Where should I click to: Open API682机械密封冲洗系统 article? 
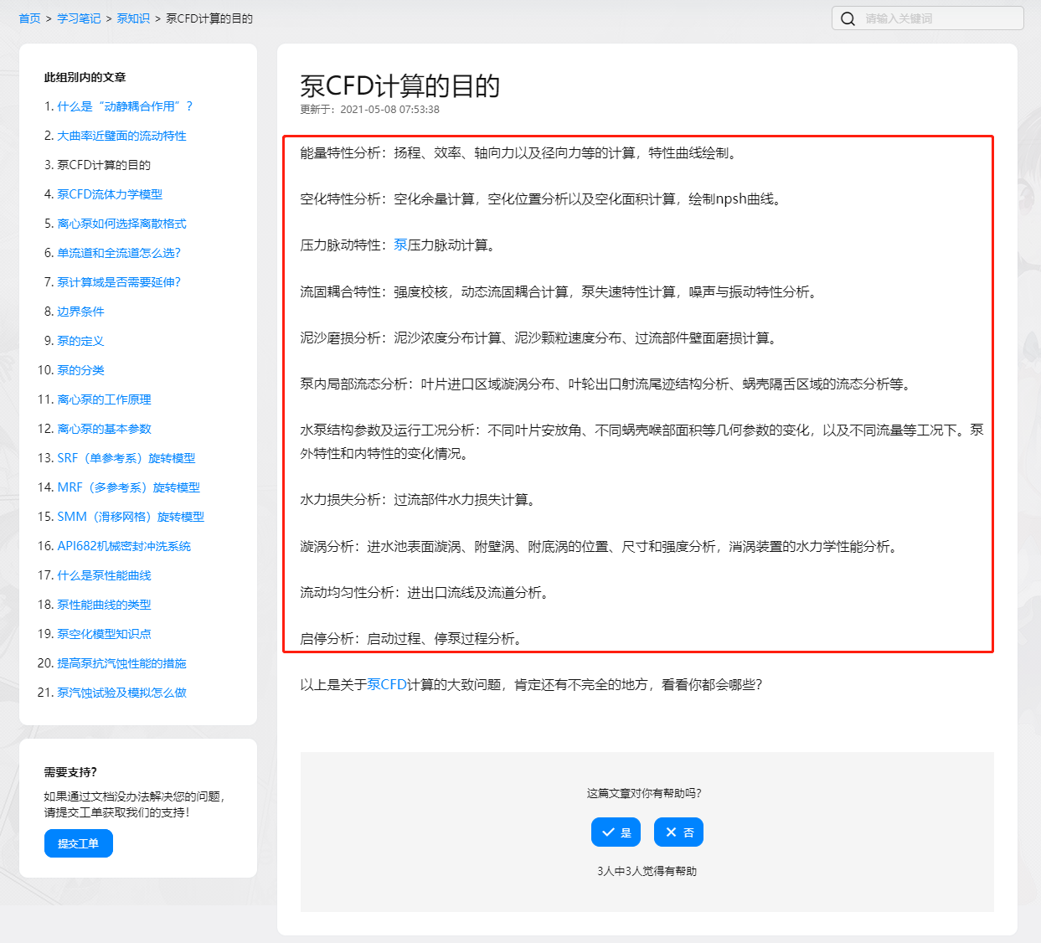(124, 546)
